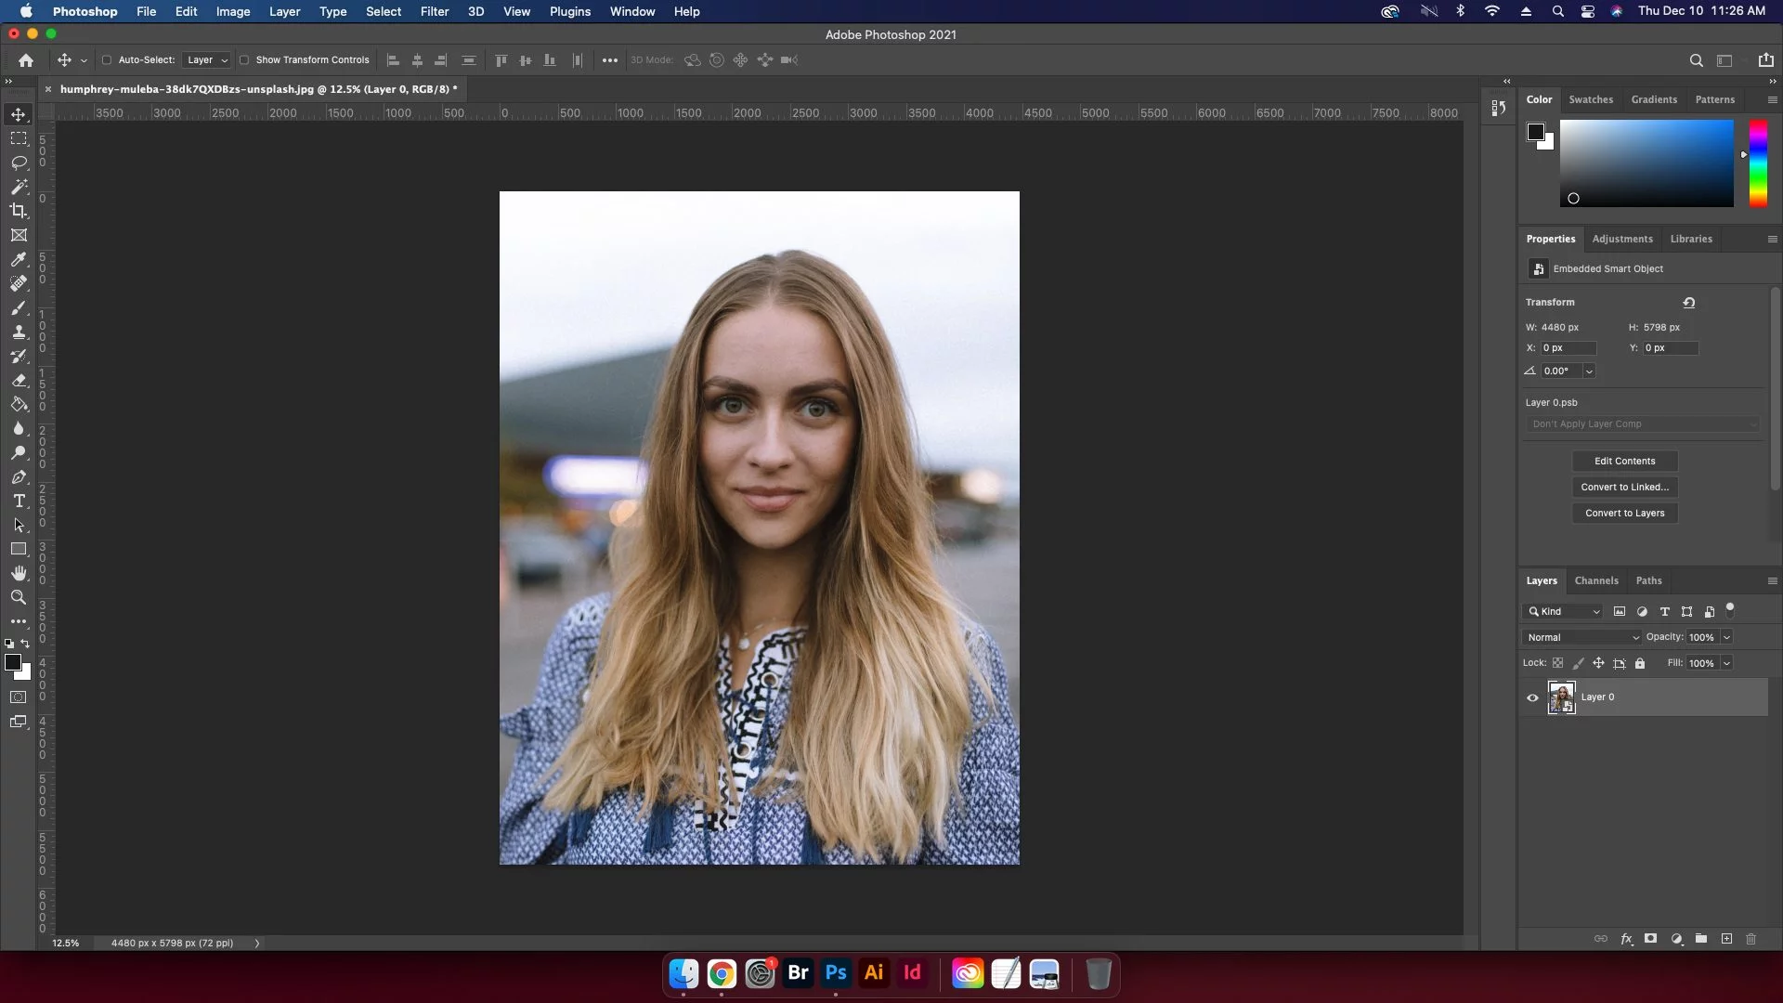Hide Layer 0 visibility eye
The width and height of the screenshot is (1783, 1003).
[x=1532, y=697]
